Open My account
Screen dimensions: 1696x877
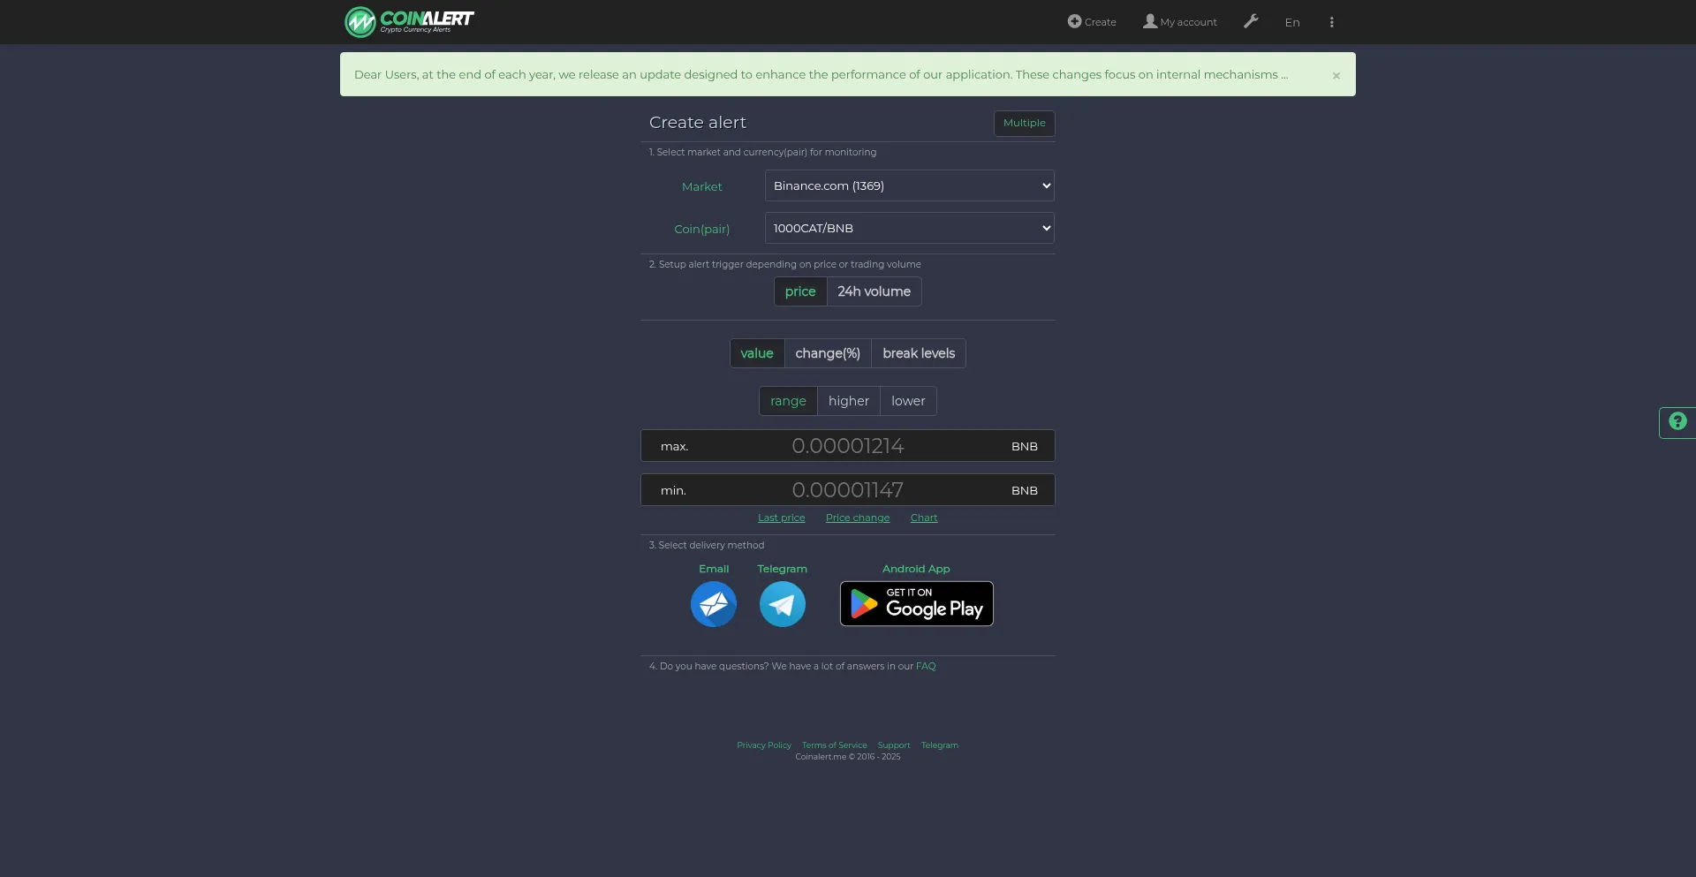tap(1179, 21)
